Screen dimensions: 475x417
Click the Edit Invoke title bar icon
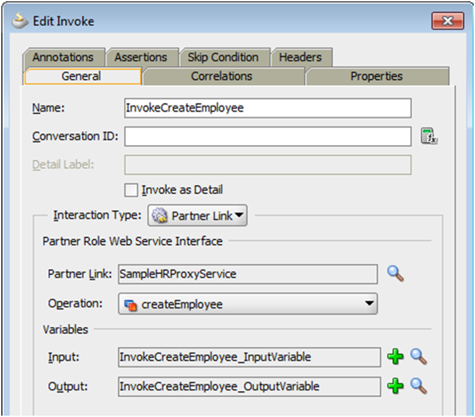click(21, 21)
